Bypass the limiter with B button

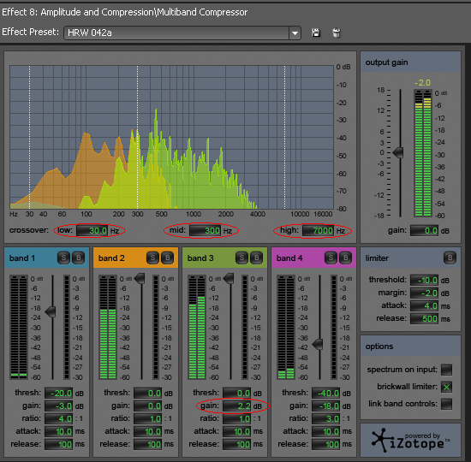(450, 258)
